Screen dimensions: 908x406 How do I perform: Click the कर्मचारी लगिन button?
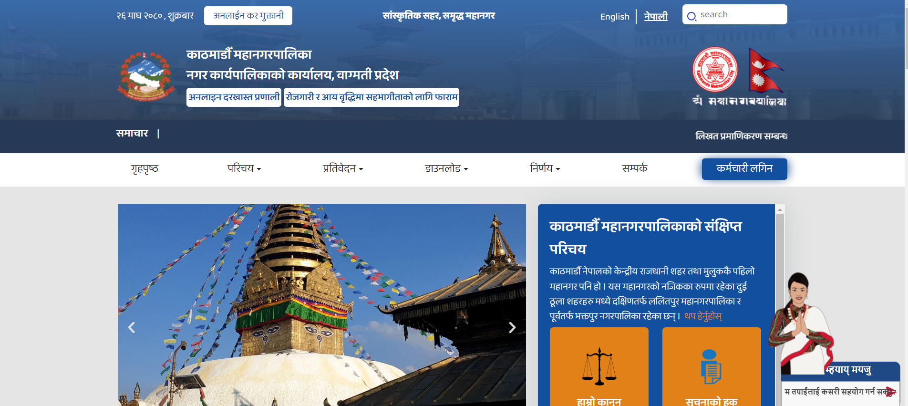[x=744, y=169]
